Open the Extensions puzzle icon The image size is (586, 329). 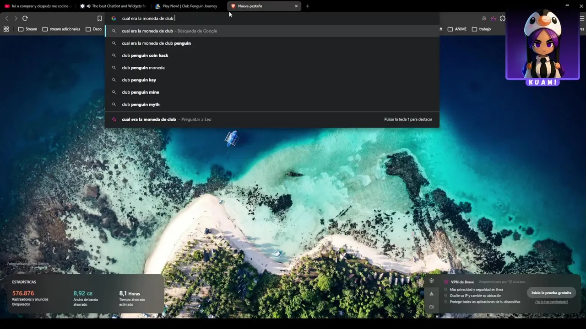(503, 18)
